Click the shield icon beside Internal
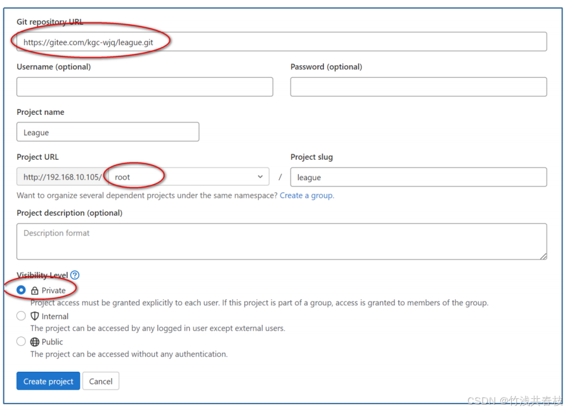 (x=35, y=316)
